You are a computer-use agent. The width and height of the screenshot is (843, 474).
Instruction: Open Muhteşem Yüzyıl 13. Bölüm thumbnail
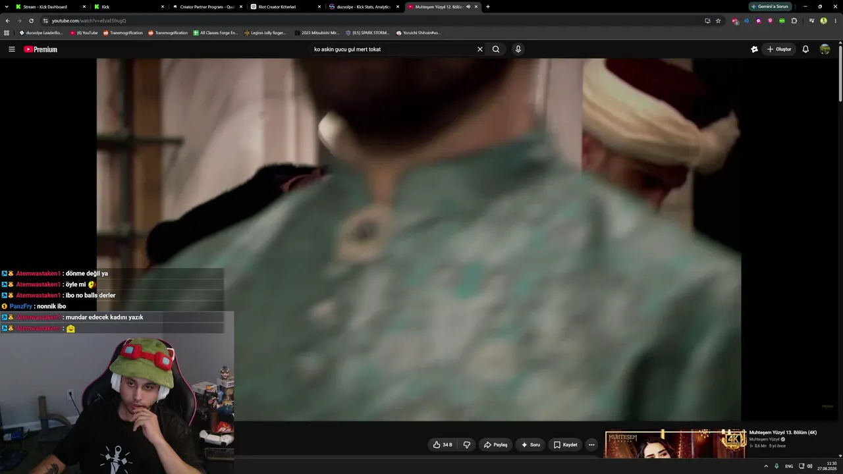(675, 444)
